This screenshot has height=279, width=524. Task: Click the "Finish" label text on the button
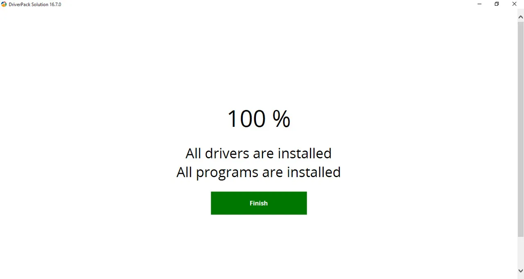(259, 203)
